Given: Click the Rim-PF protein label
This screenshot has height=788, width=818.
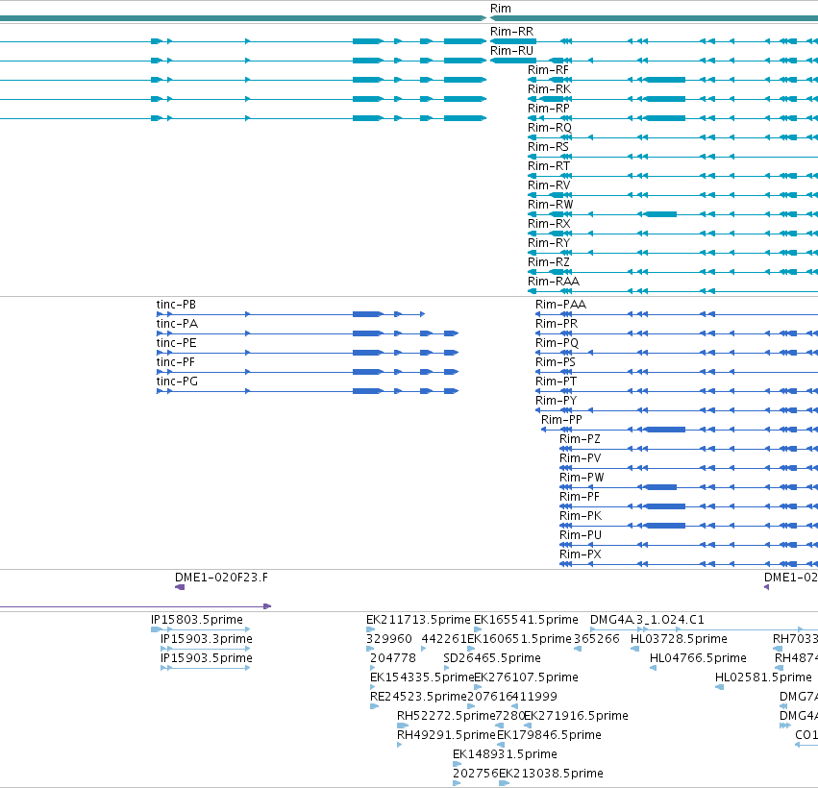Looking at the screenshot, I should [x=579, y=497].
